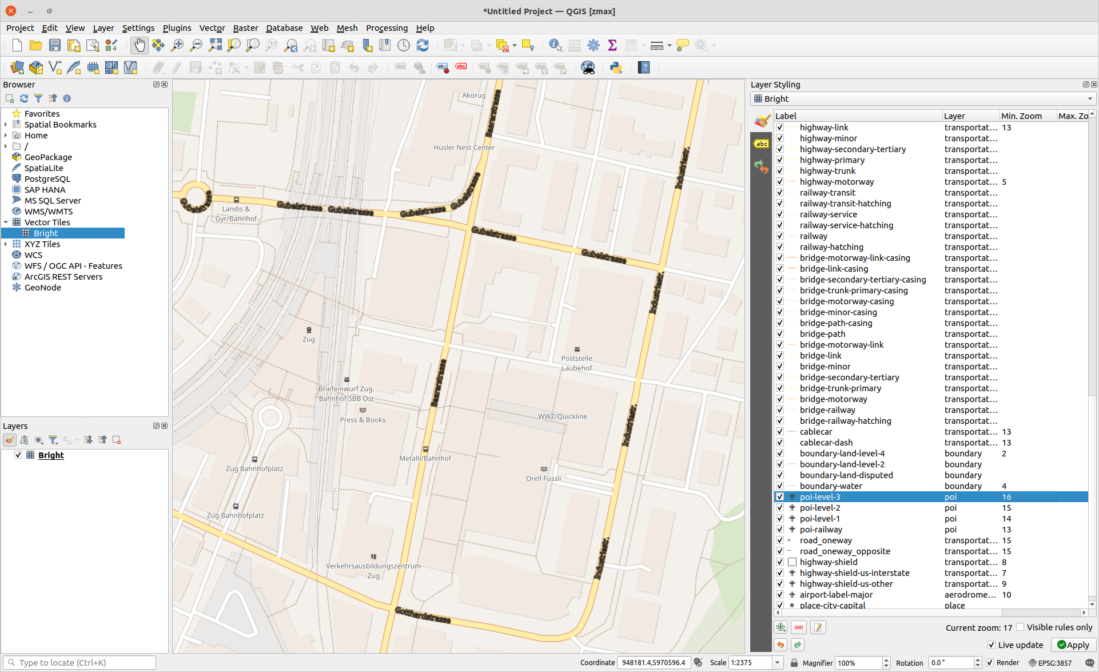Increase the Magnifier value with its stepper

[x=886, y=659]
